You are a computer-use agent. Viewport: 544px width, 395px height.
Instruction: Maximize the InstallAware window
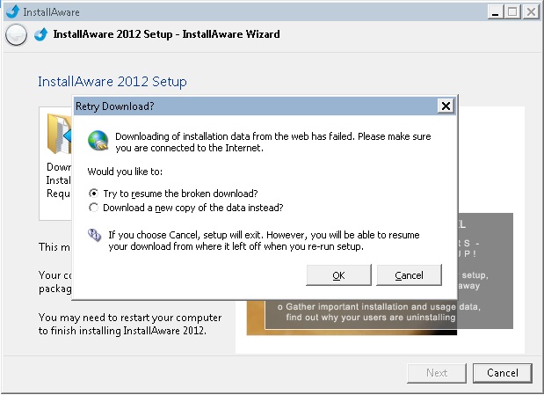click(512, 12)
